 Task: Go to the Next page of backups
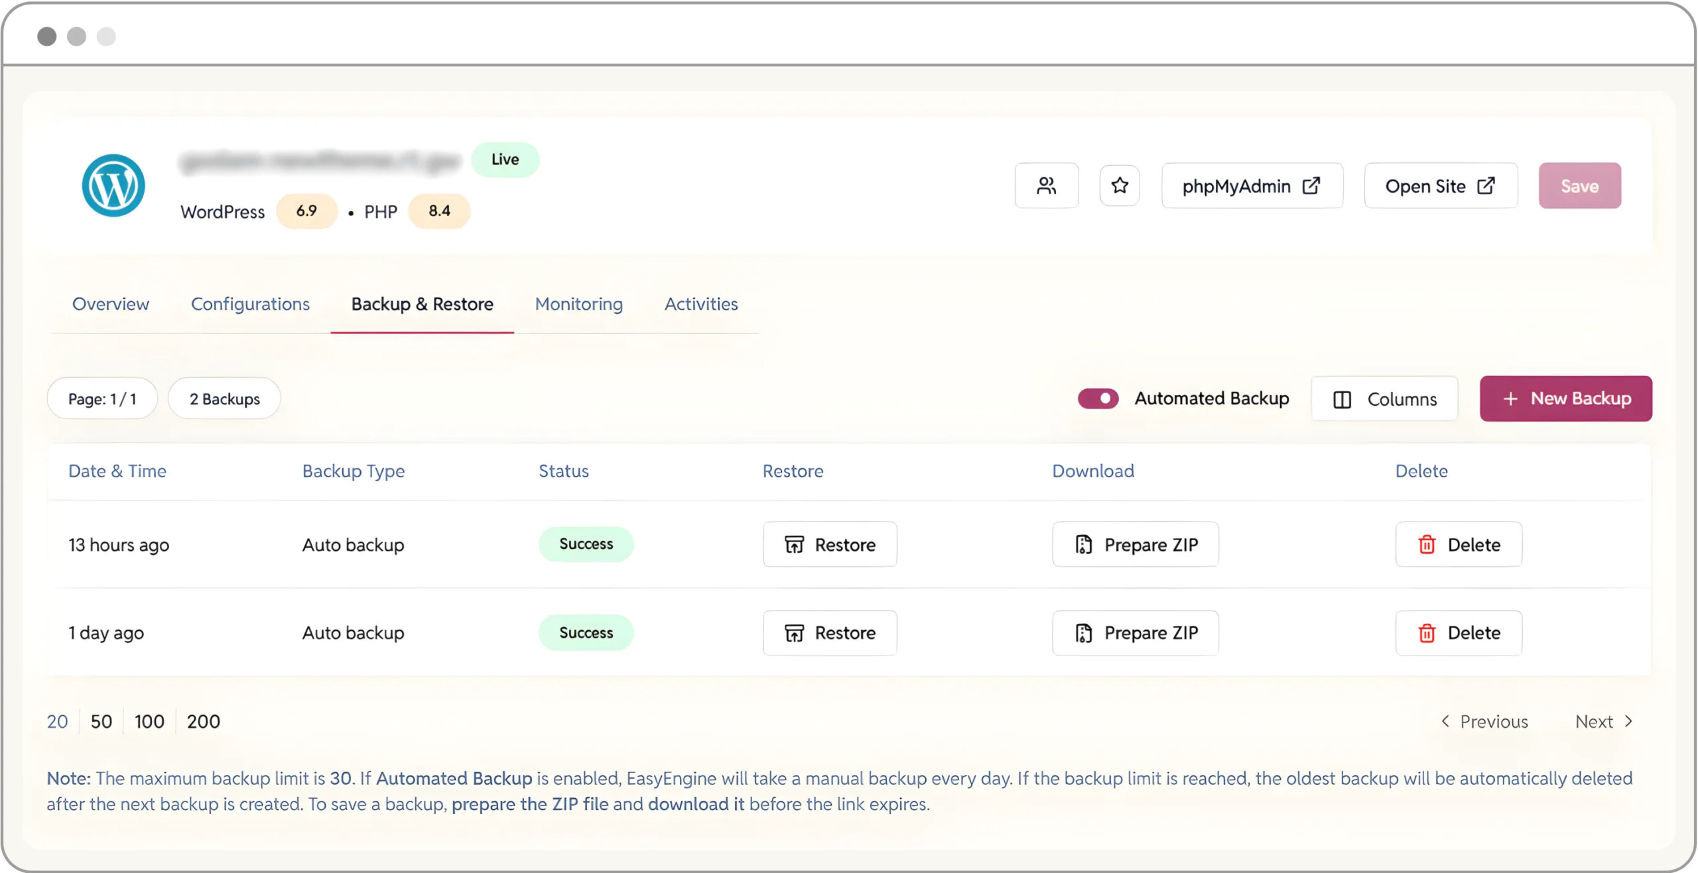coord(1600,721)
